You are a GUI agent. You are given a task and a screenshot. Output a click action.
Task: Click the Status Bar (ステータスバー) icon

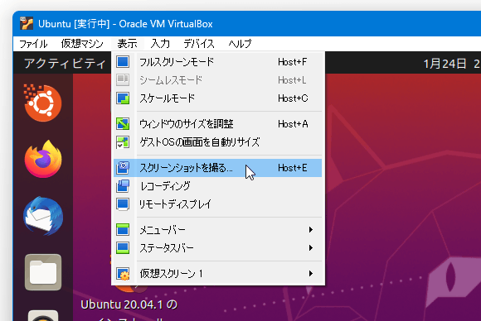(x=123, y=248)
